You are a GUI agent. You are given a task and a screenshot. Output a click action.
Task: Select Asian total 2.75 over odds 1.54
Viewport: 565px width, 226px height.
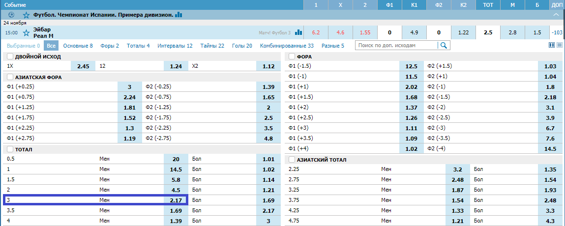click(x=550, y=179)
